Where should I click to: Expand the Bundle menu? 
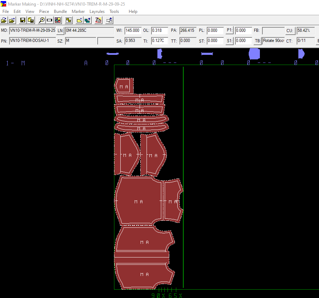click(60, 12)
